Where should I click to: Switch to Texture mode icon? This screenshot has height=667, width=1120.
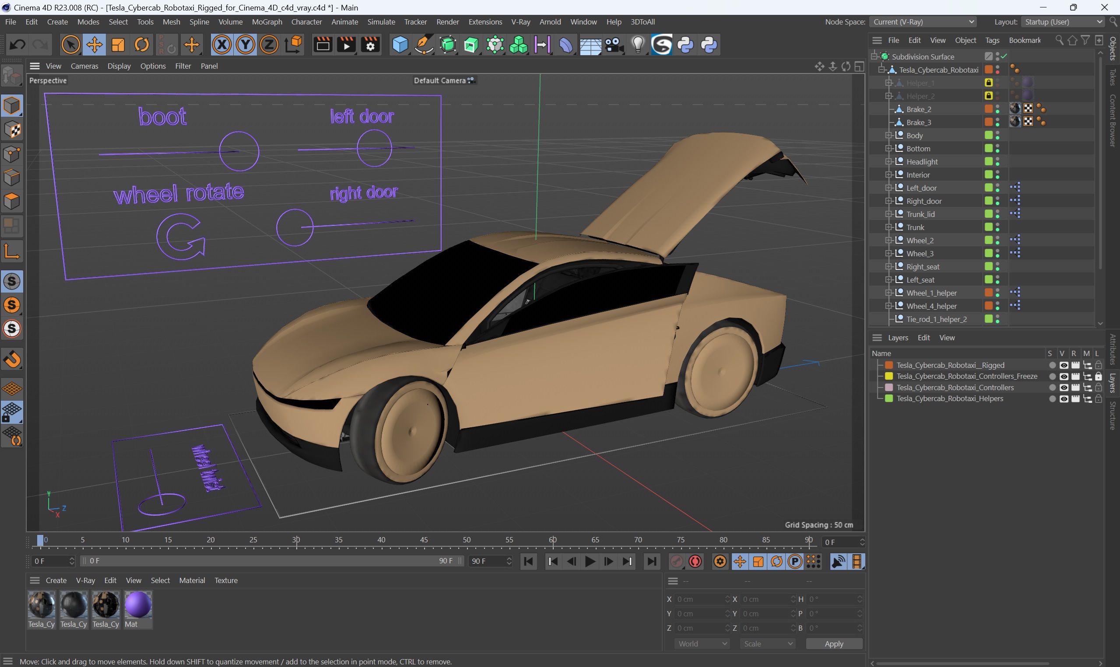point(12,130)
